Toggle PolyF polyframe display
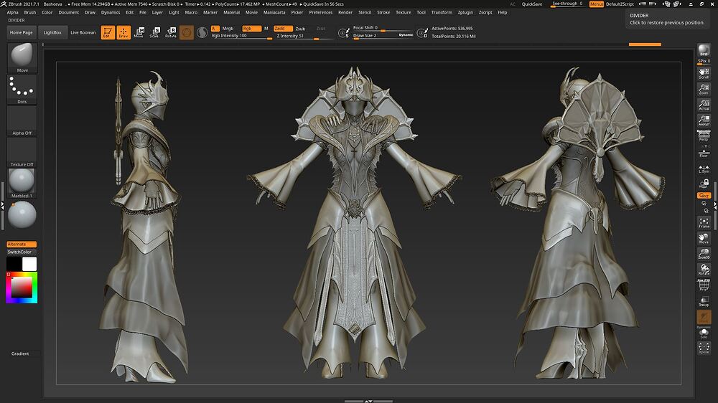Viewport: 718px width, 403px height. click(704, 285)
